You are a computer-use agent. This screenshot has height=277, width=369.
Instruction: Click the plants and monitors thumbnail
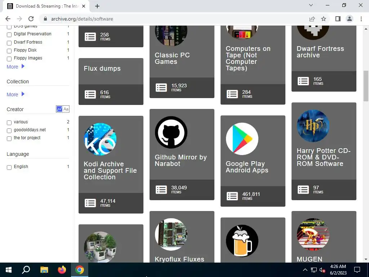(100, 247)
